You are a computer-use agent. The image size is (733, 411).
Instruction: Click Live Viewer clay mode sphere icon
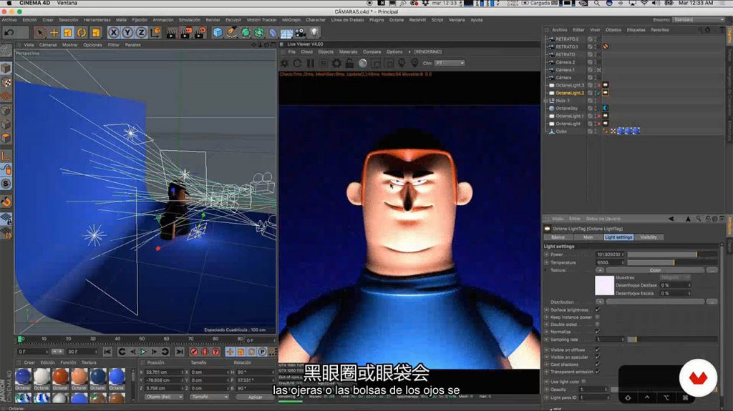(363, 63)
